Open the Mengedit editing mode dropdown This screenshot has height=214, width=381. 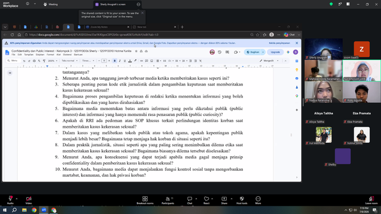[x=269, y=61]
